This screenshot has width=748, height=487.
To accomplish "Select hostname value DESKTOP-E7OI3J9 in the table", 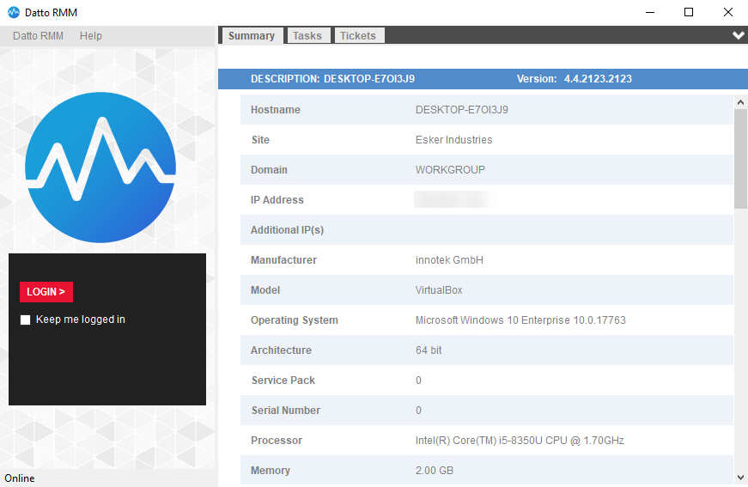I will [461, 110].
